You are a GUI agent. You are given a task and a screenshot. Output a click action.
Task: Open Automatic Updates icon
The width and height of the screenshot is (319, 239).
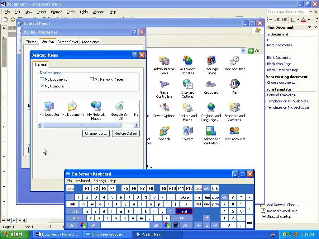(188, 65)
